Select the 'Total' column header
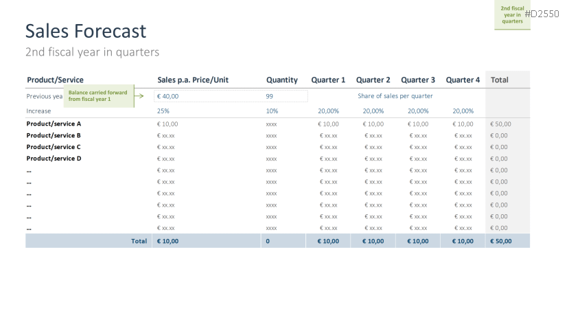This screenshot has height=320, width=569. [x=500, y=80]
